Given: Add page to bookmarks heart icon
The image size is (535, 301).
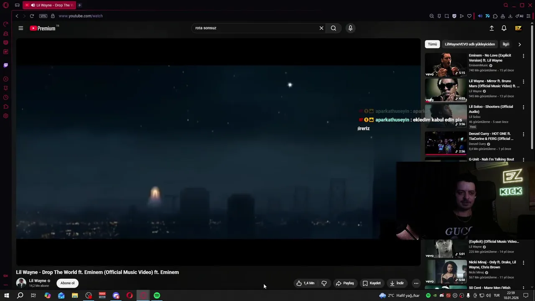Looking at the screenshot, I should [x=469, y=16].
